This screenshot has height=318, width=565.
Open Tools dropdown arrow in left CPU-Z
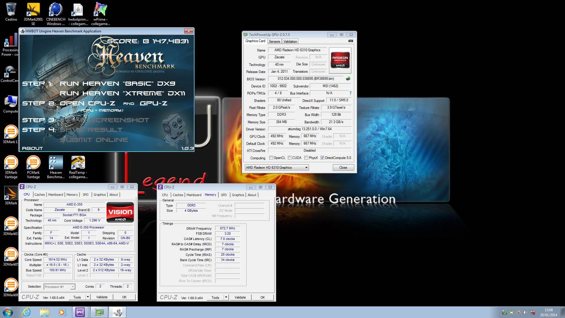pyautogui.click(x=88, y=297)
